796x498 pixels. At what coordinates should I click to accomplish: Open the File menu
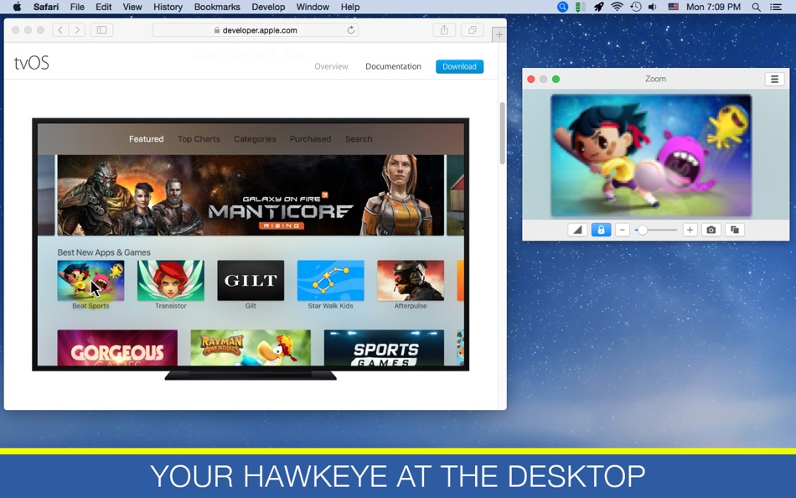click(x=77, y=7)
